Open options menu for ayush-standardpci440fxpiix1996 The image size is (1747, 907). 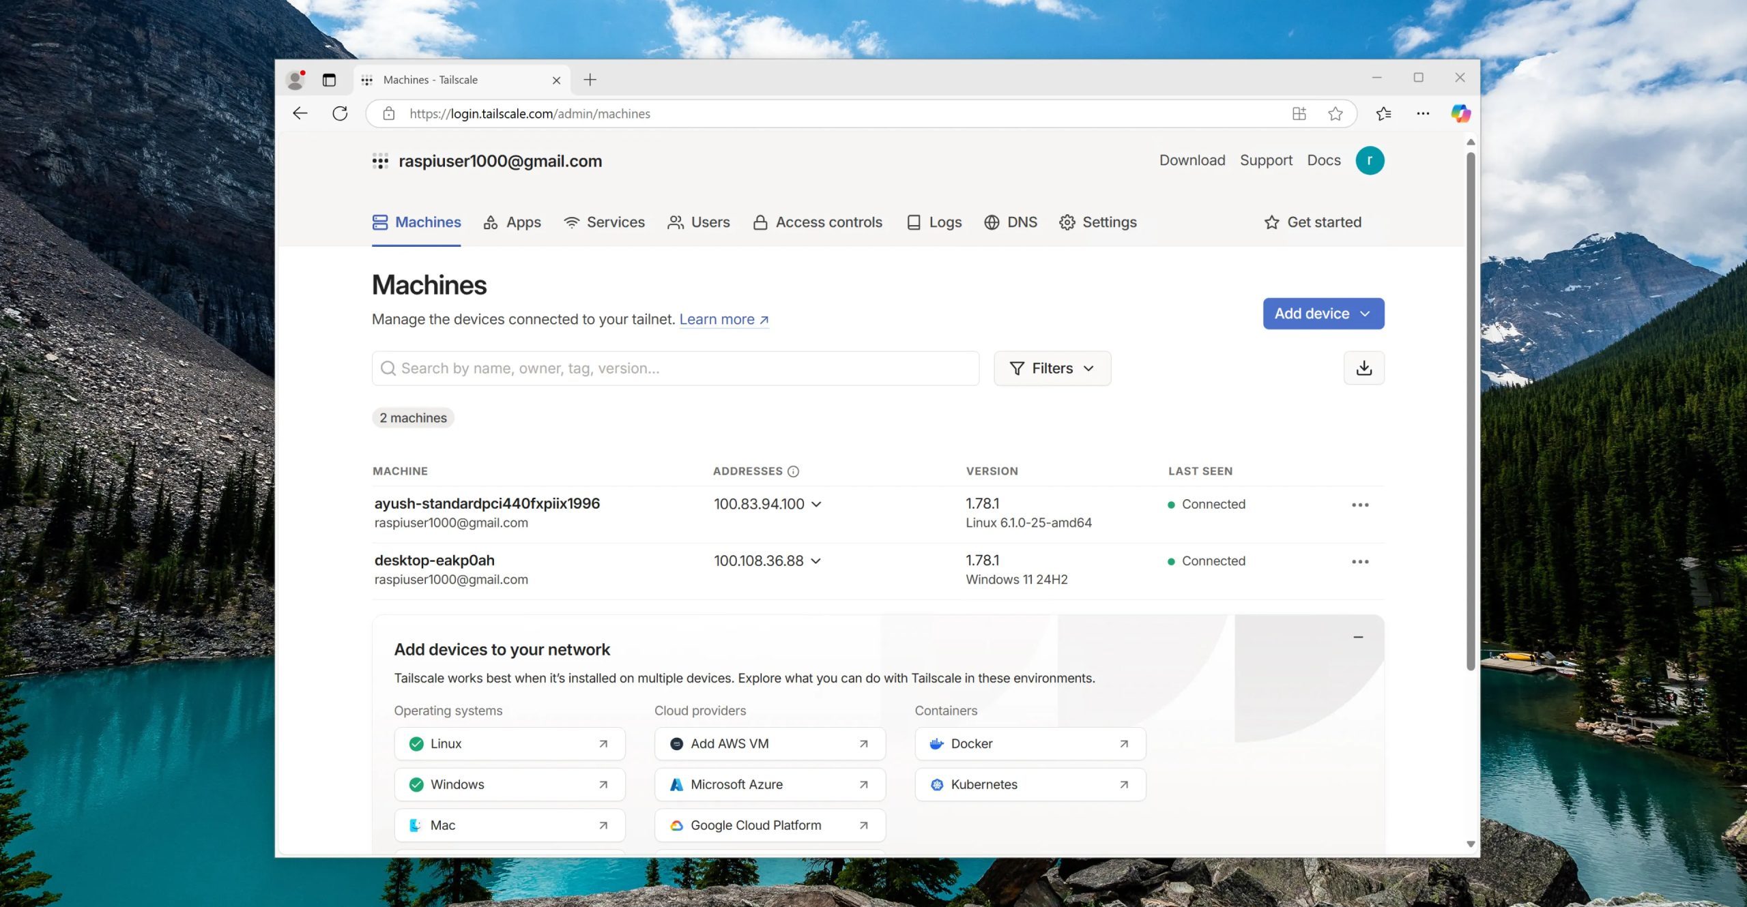click(x=1359, y=505)
